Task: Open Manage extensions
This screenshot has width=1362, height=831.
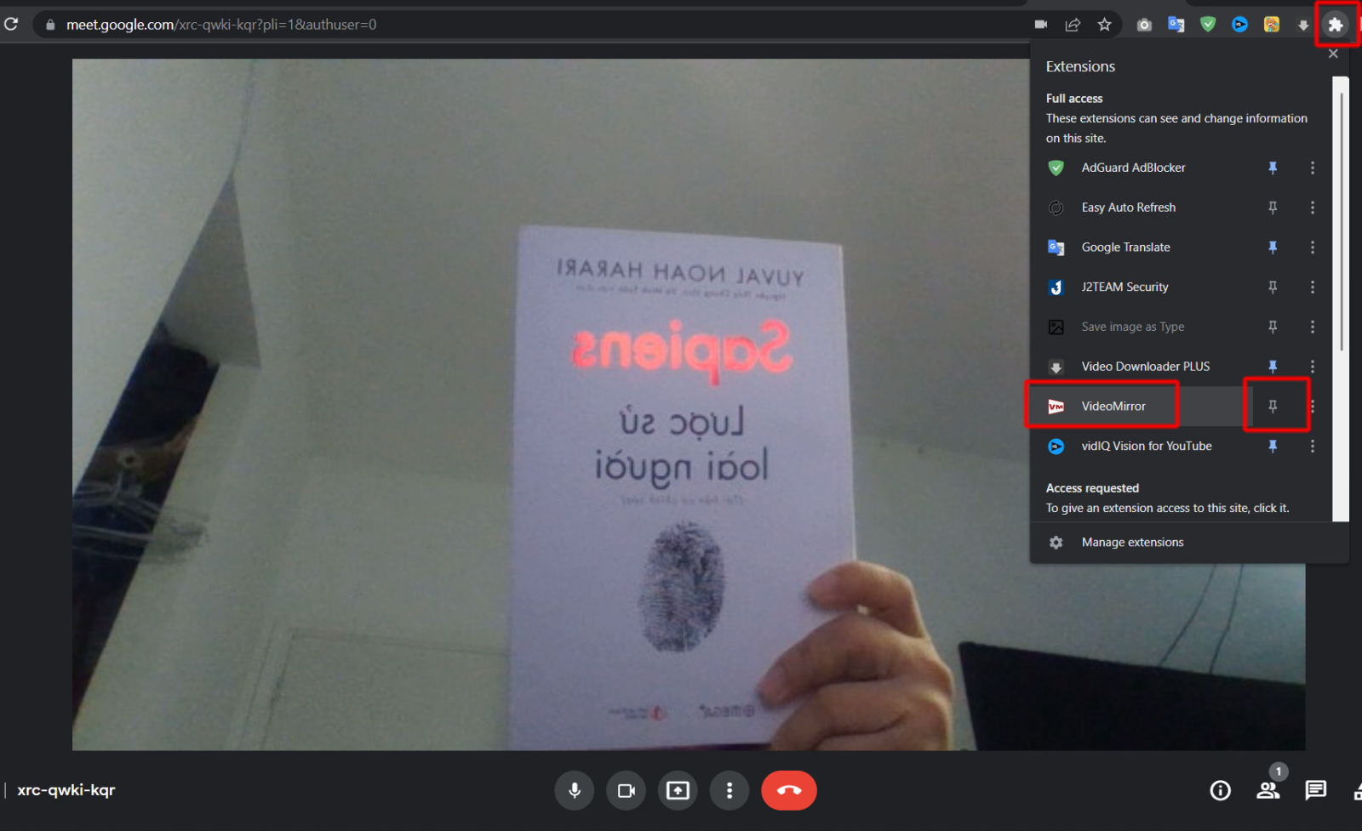Action: 1189,543
